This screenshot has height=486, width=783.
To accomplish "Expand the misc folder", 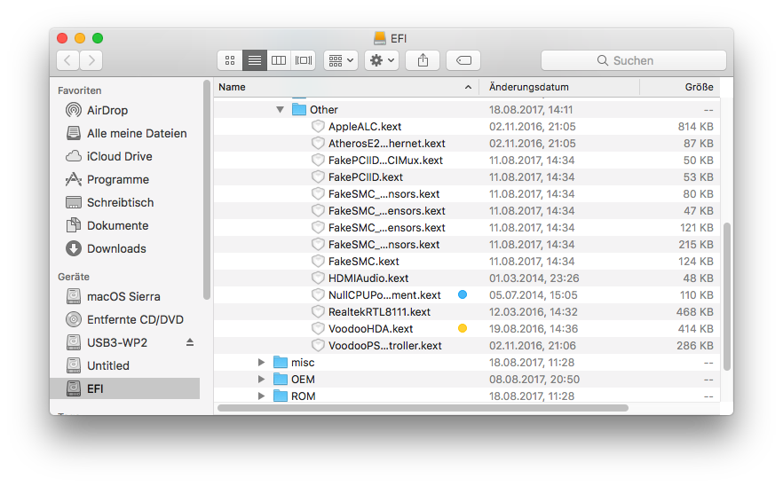I will (x=261, y=362).
